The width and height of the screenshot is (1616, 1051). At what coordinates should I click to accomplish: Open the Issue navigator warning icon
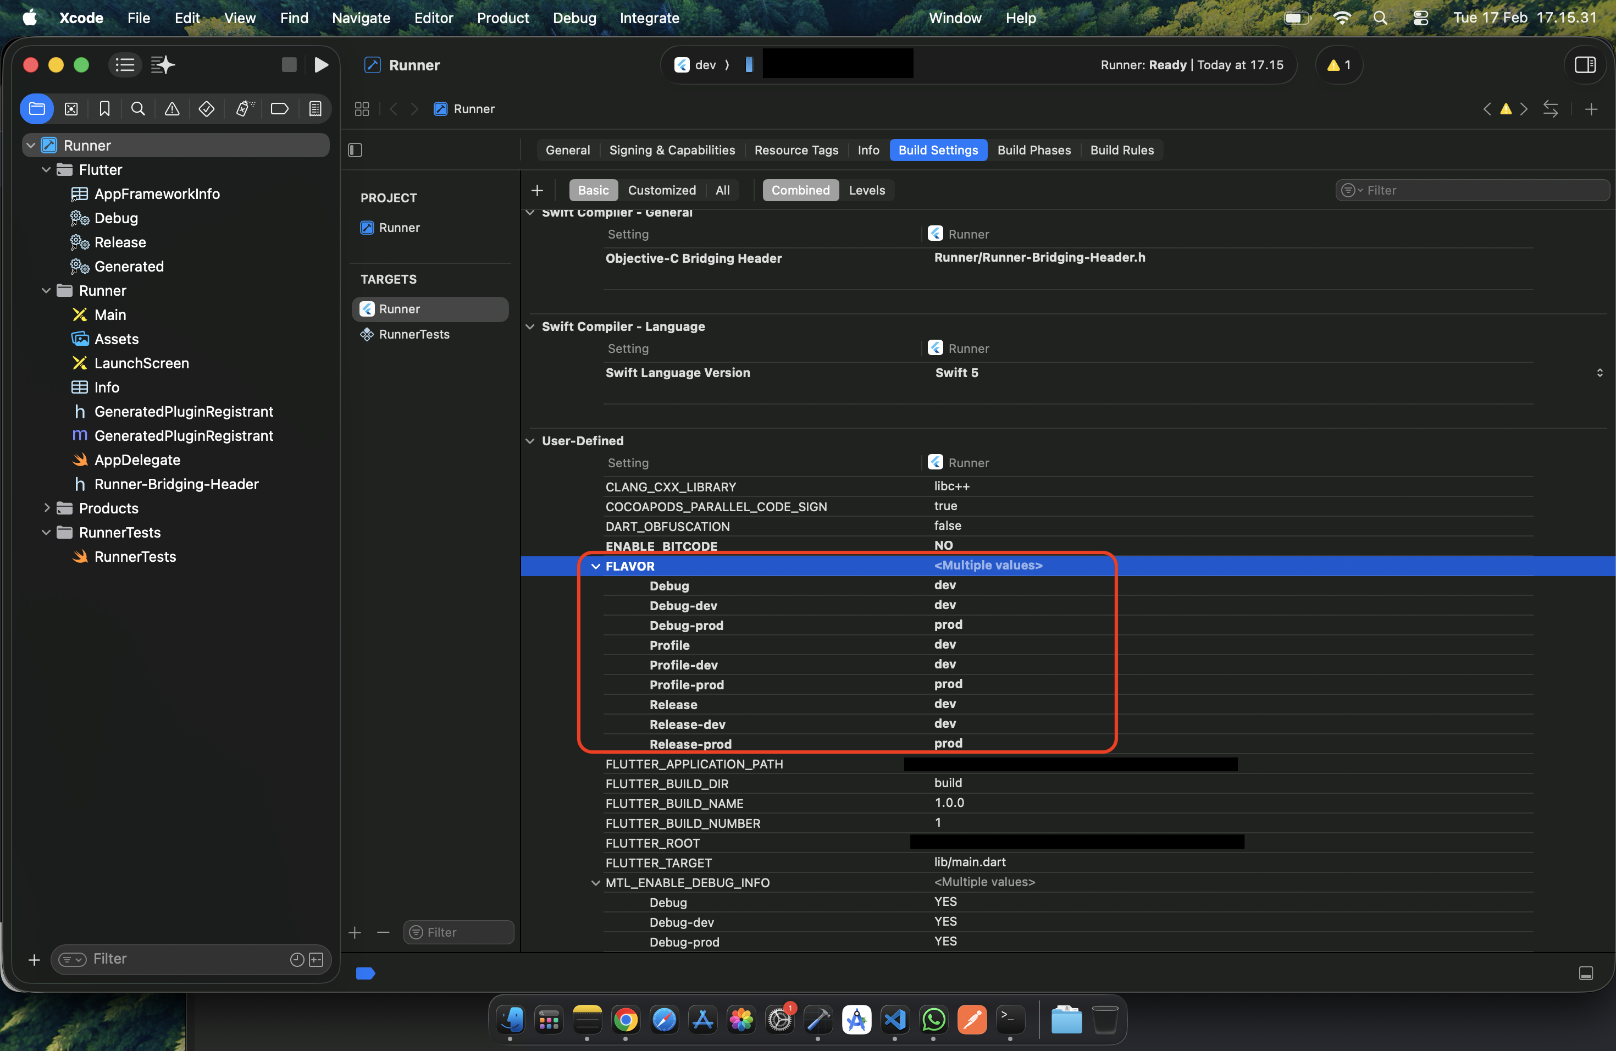(x=172, y=109)
